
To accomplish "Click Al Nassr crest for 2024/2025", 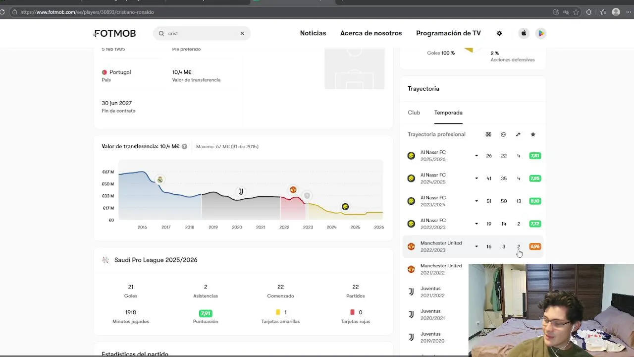I will click(411, 178).
